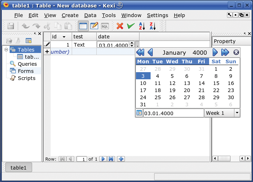Image resolution: width=253 pixels, height=182 pixels.
Task: Select highlighted day 3 in calendar
Action: [143, 76]
